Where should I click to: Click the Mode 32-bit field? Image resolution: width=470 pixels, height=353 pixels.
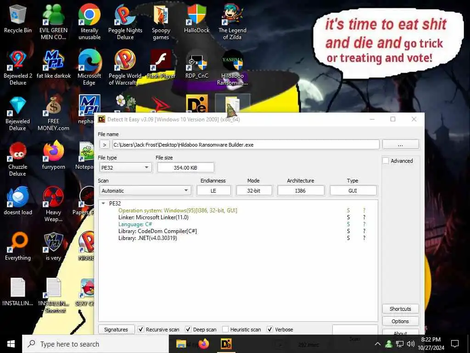pyautogui.click(x=253, y=191)
